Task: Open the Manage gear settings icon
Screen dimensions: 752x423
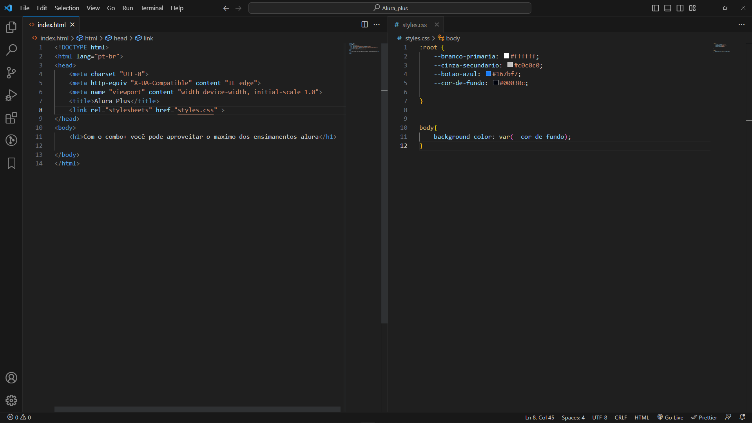Action: coord(11,400)
